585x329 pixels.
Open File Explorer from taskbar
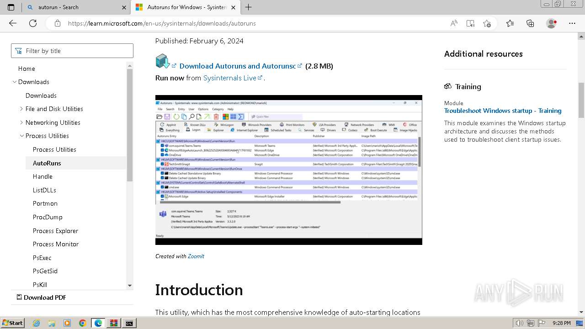[x=52, y=323]
